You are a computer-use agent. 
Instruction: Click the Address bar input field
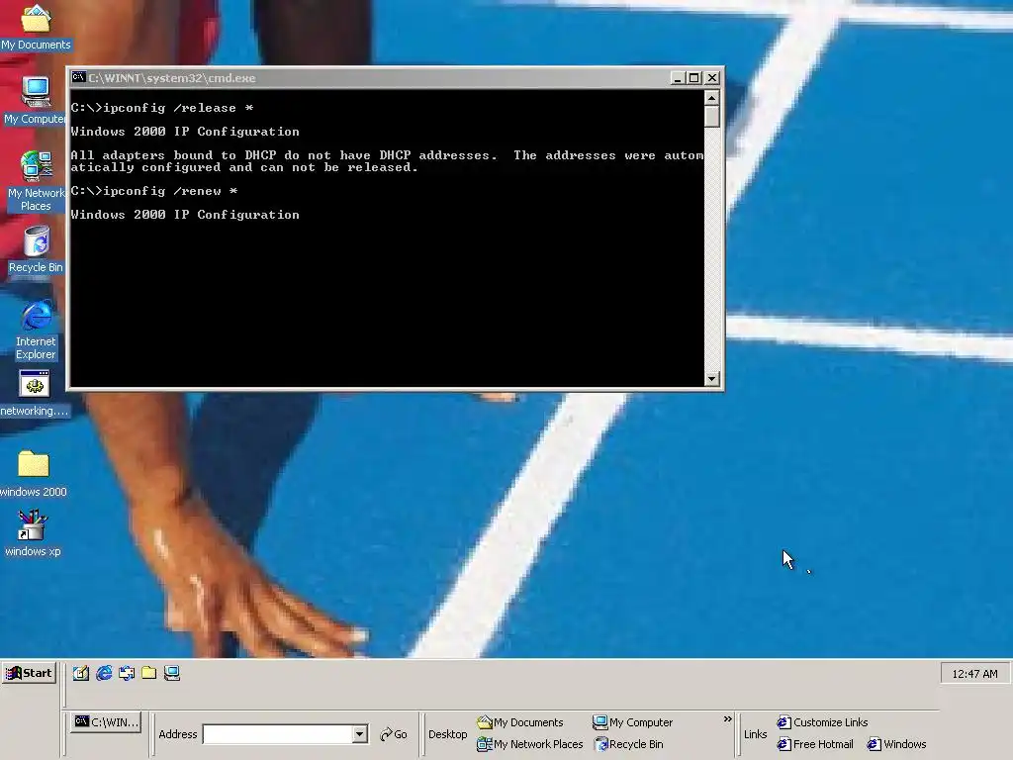pyautogui.click(x=278, y=734)
